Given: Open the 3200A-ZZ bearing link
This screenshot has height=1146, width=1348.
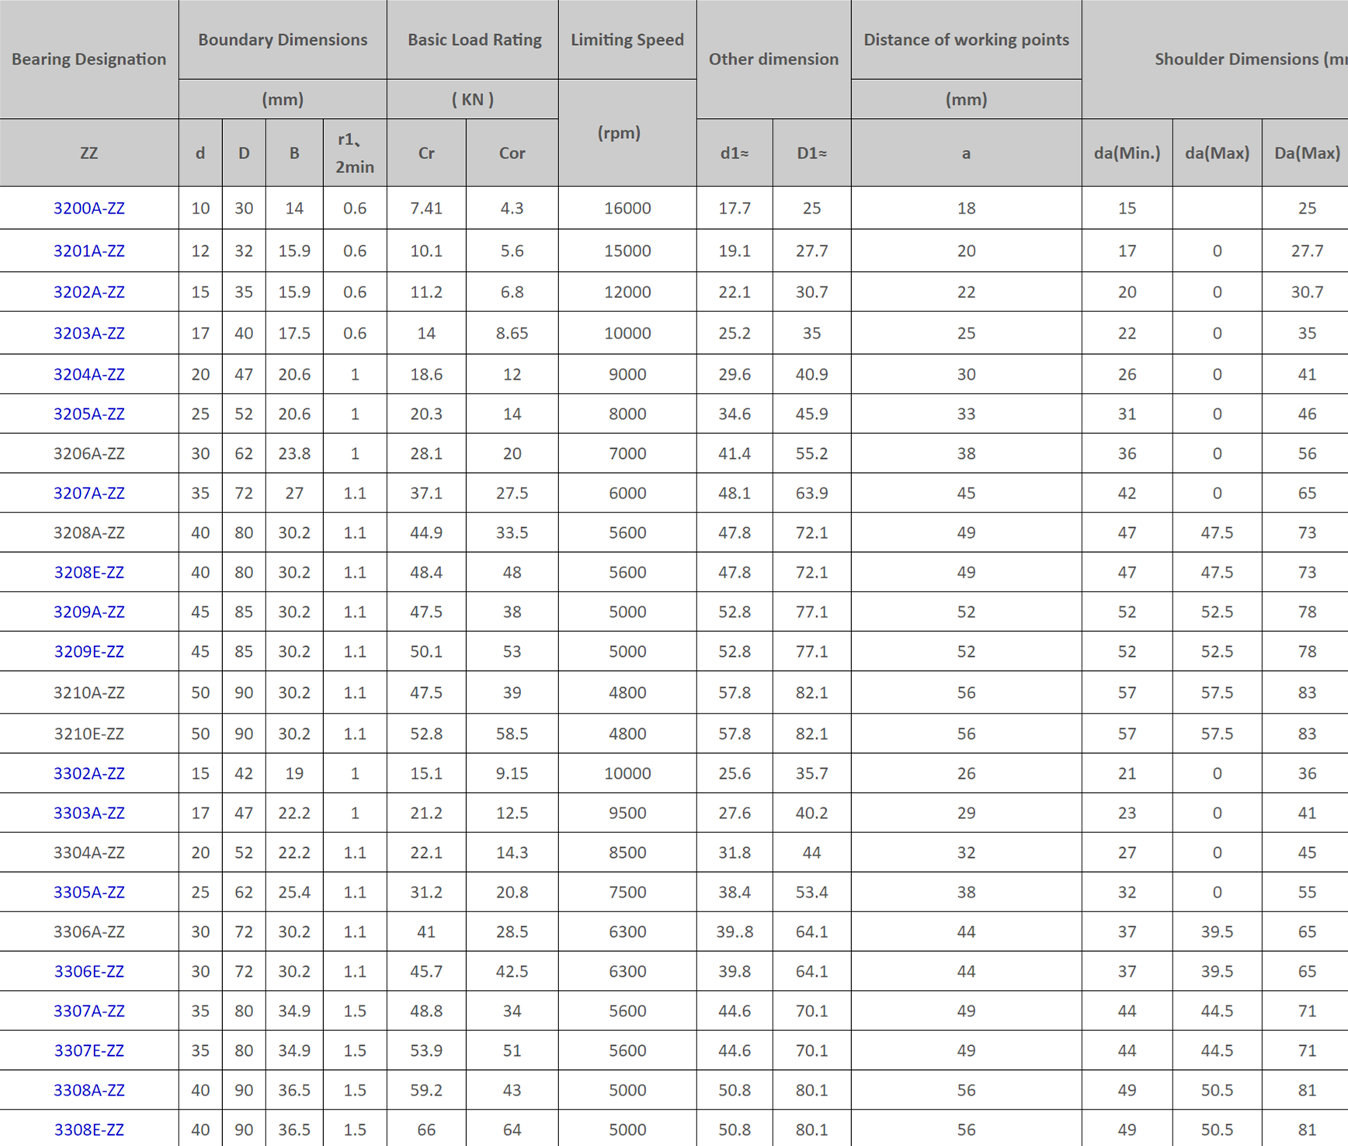Looking at the screenshot, I should (x=89, y=208).
